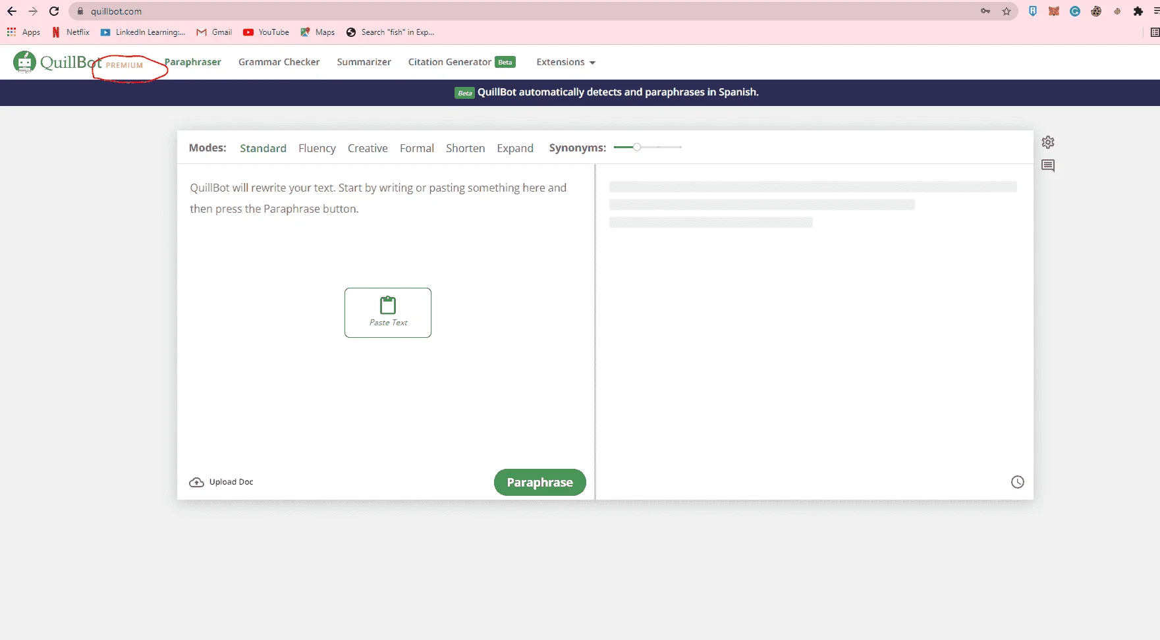Image resolution: width=1160 pixels, height=640 pixels.
Task: Go to the Summarizer page
Action: pos(364,62)
